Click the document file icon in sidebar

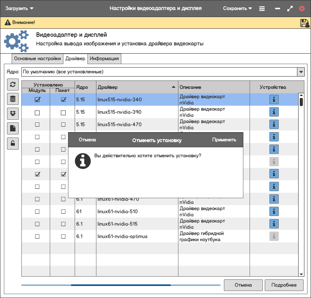click(13, 129)
